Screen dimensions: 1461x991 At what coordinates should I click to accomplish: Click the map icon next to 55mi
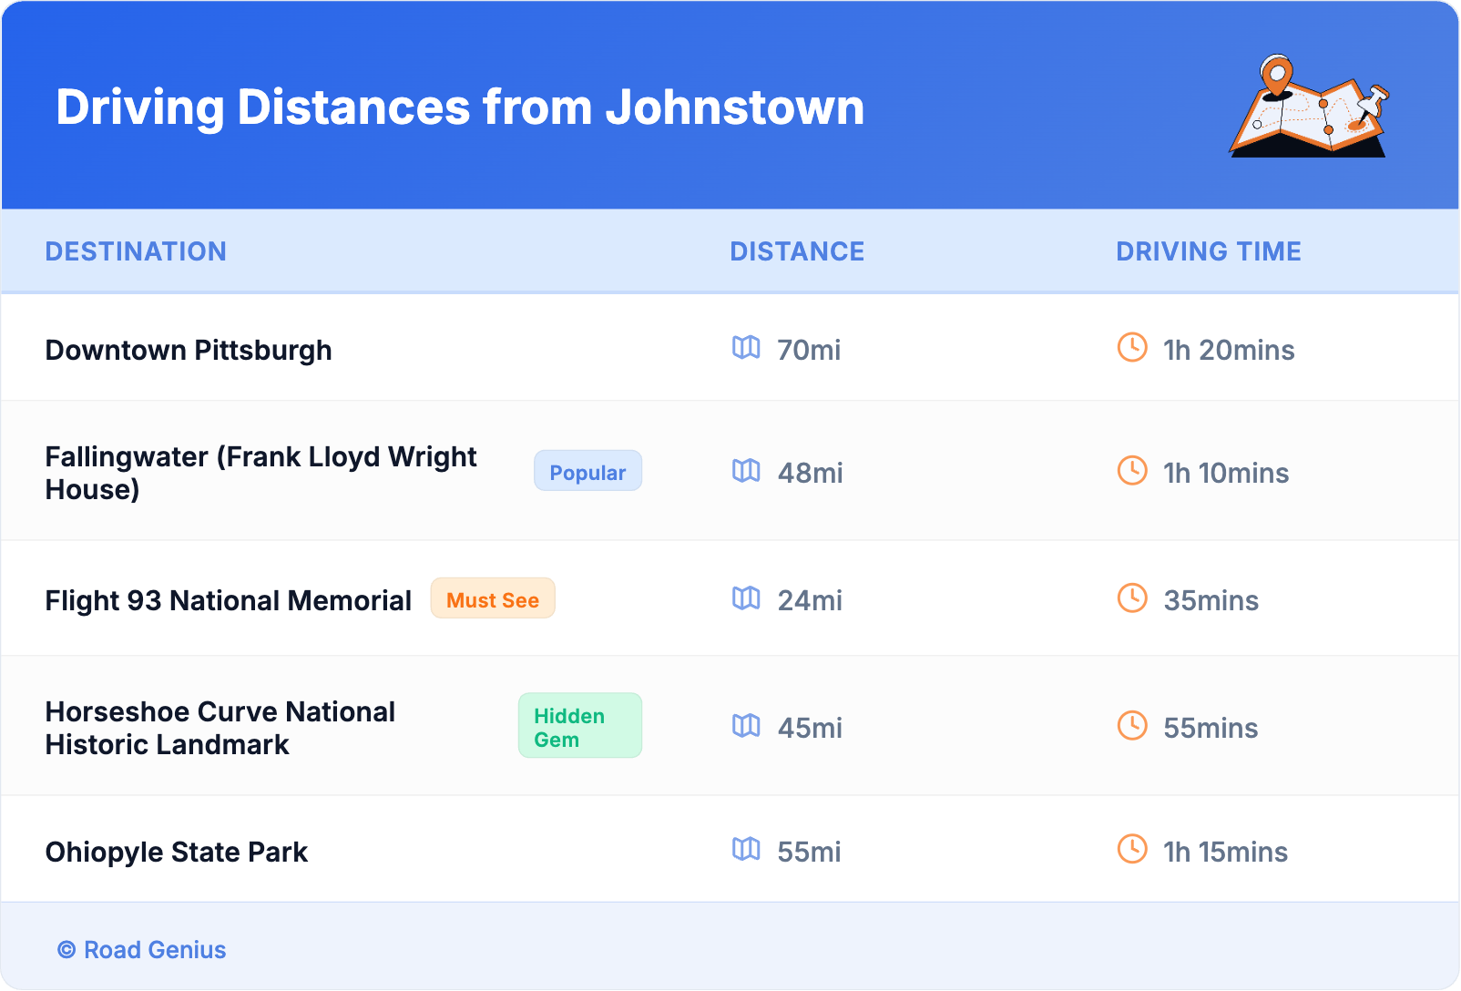pos(746,850)
